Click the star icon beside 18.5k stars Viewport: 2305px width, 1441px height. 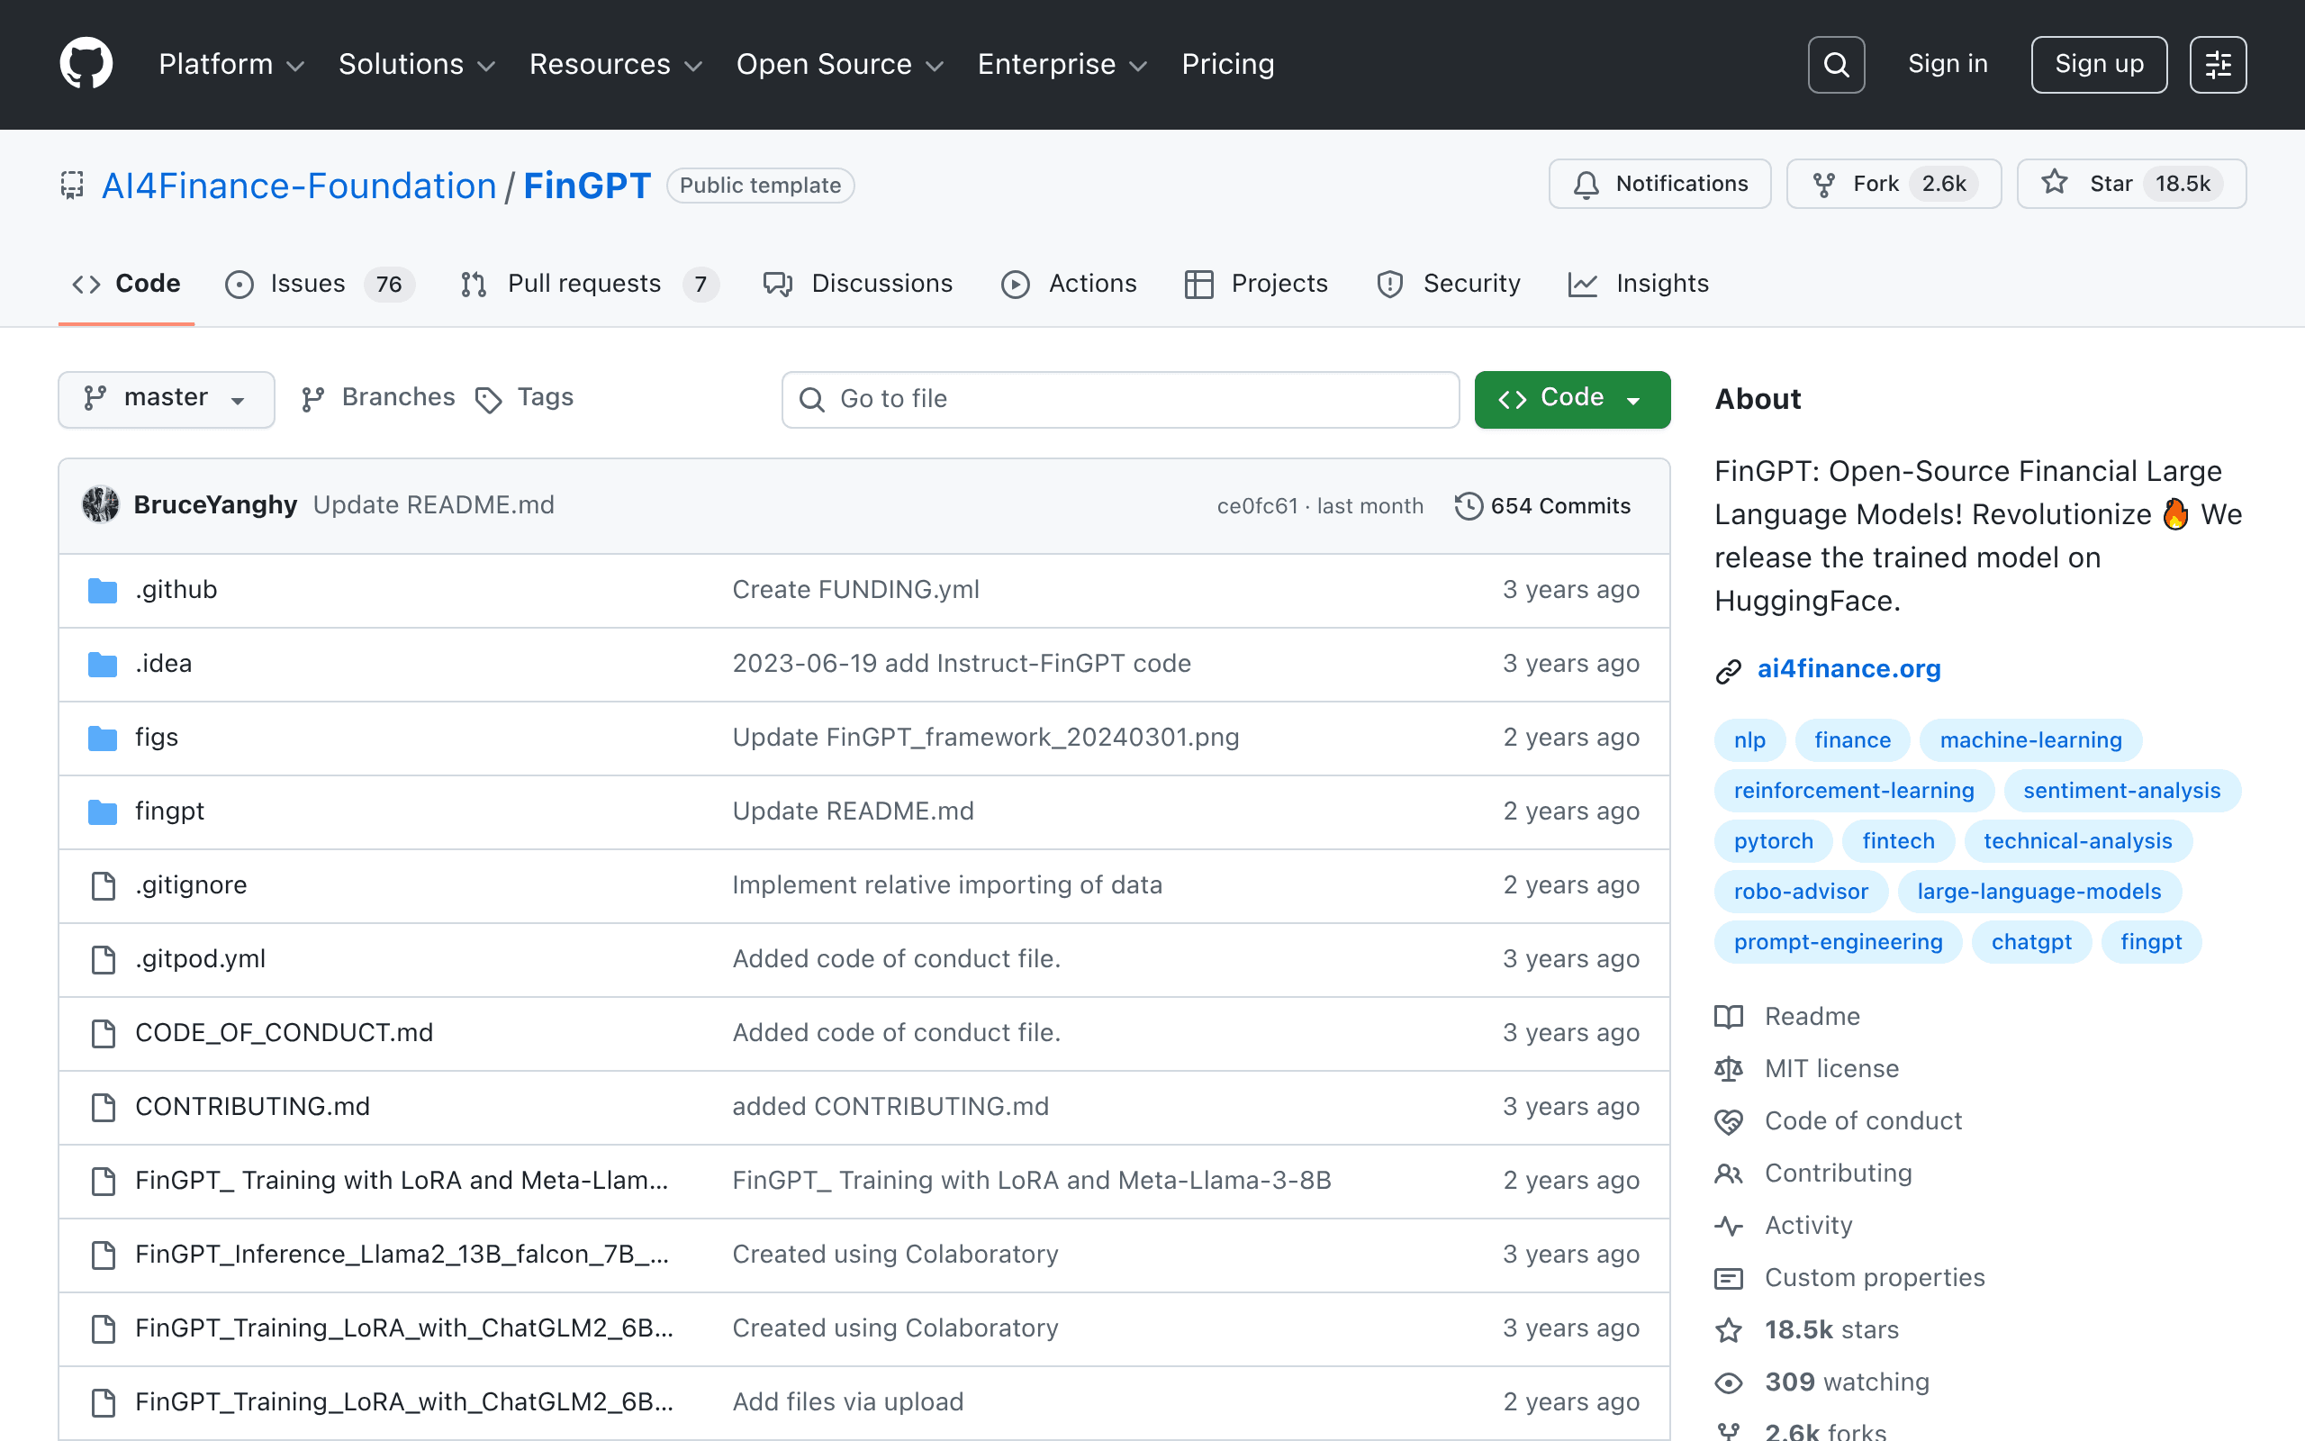[1729, 1330]
